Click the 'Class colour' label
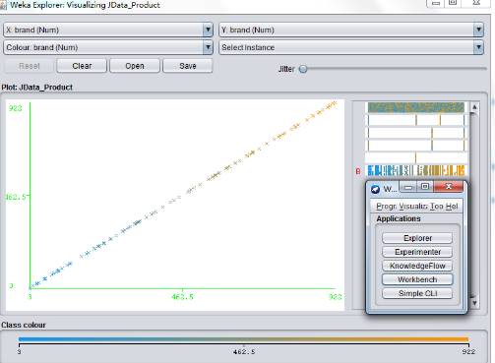The width and height of the screenshot is (495, 363). (24, 325)
